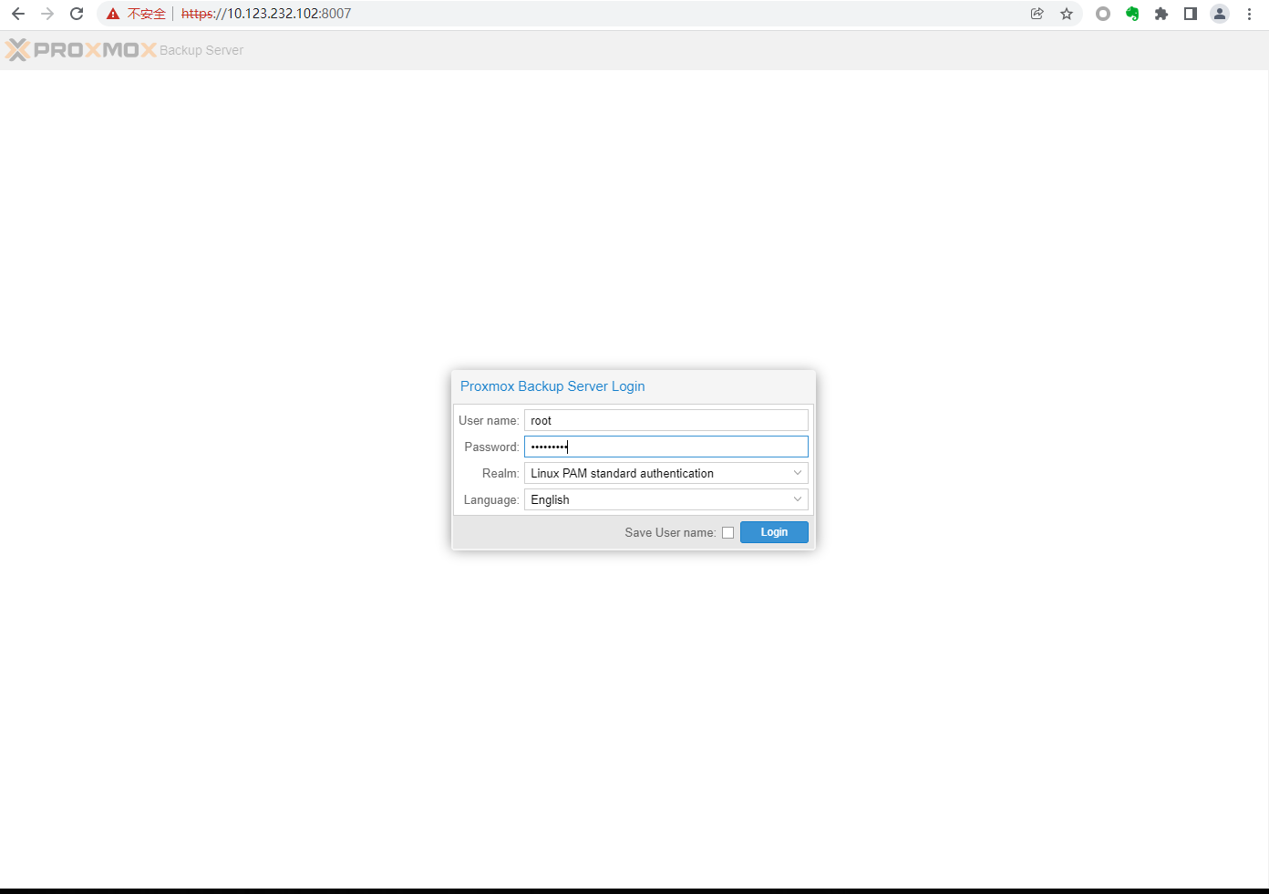Open the not-secure warning triangle icon
The image size is (1269, 894).
[113, 14]
